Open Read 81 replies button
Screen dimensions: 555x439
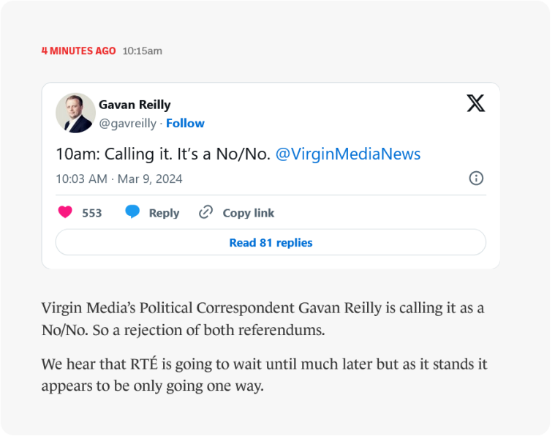[x=271, y=242]
